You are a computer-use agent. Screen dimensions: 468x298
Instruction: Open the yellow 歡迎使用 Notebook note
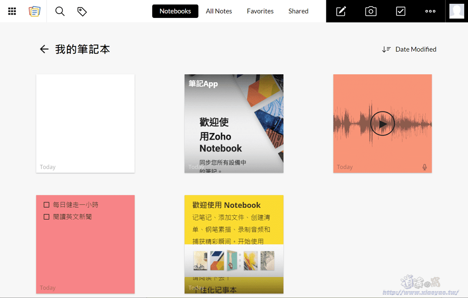(x=234, y=244)
